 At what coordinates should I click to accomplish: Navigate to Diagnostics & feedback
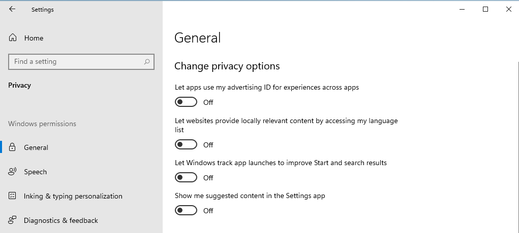(60, 220)
